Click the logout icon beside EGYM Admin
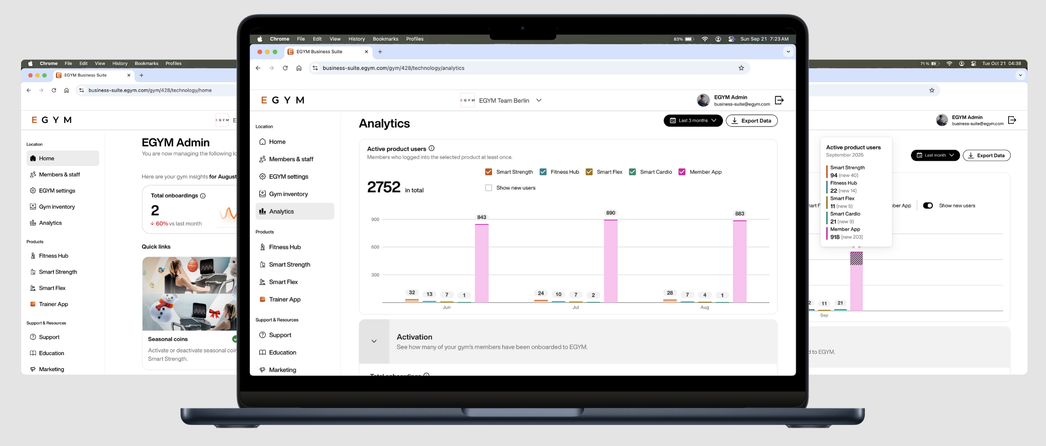1046x446 pixels. coord(779,100)
